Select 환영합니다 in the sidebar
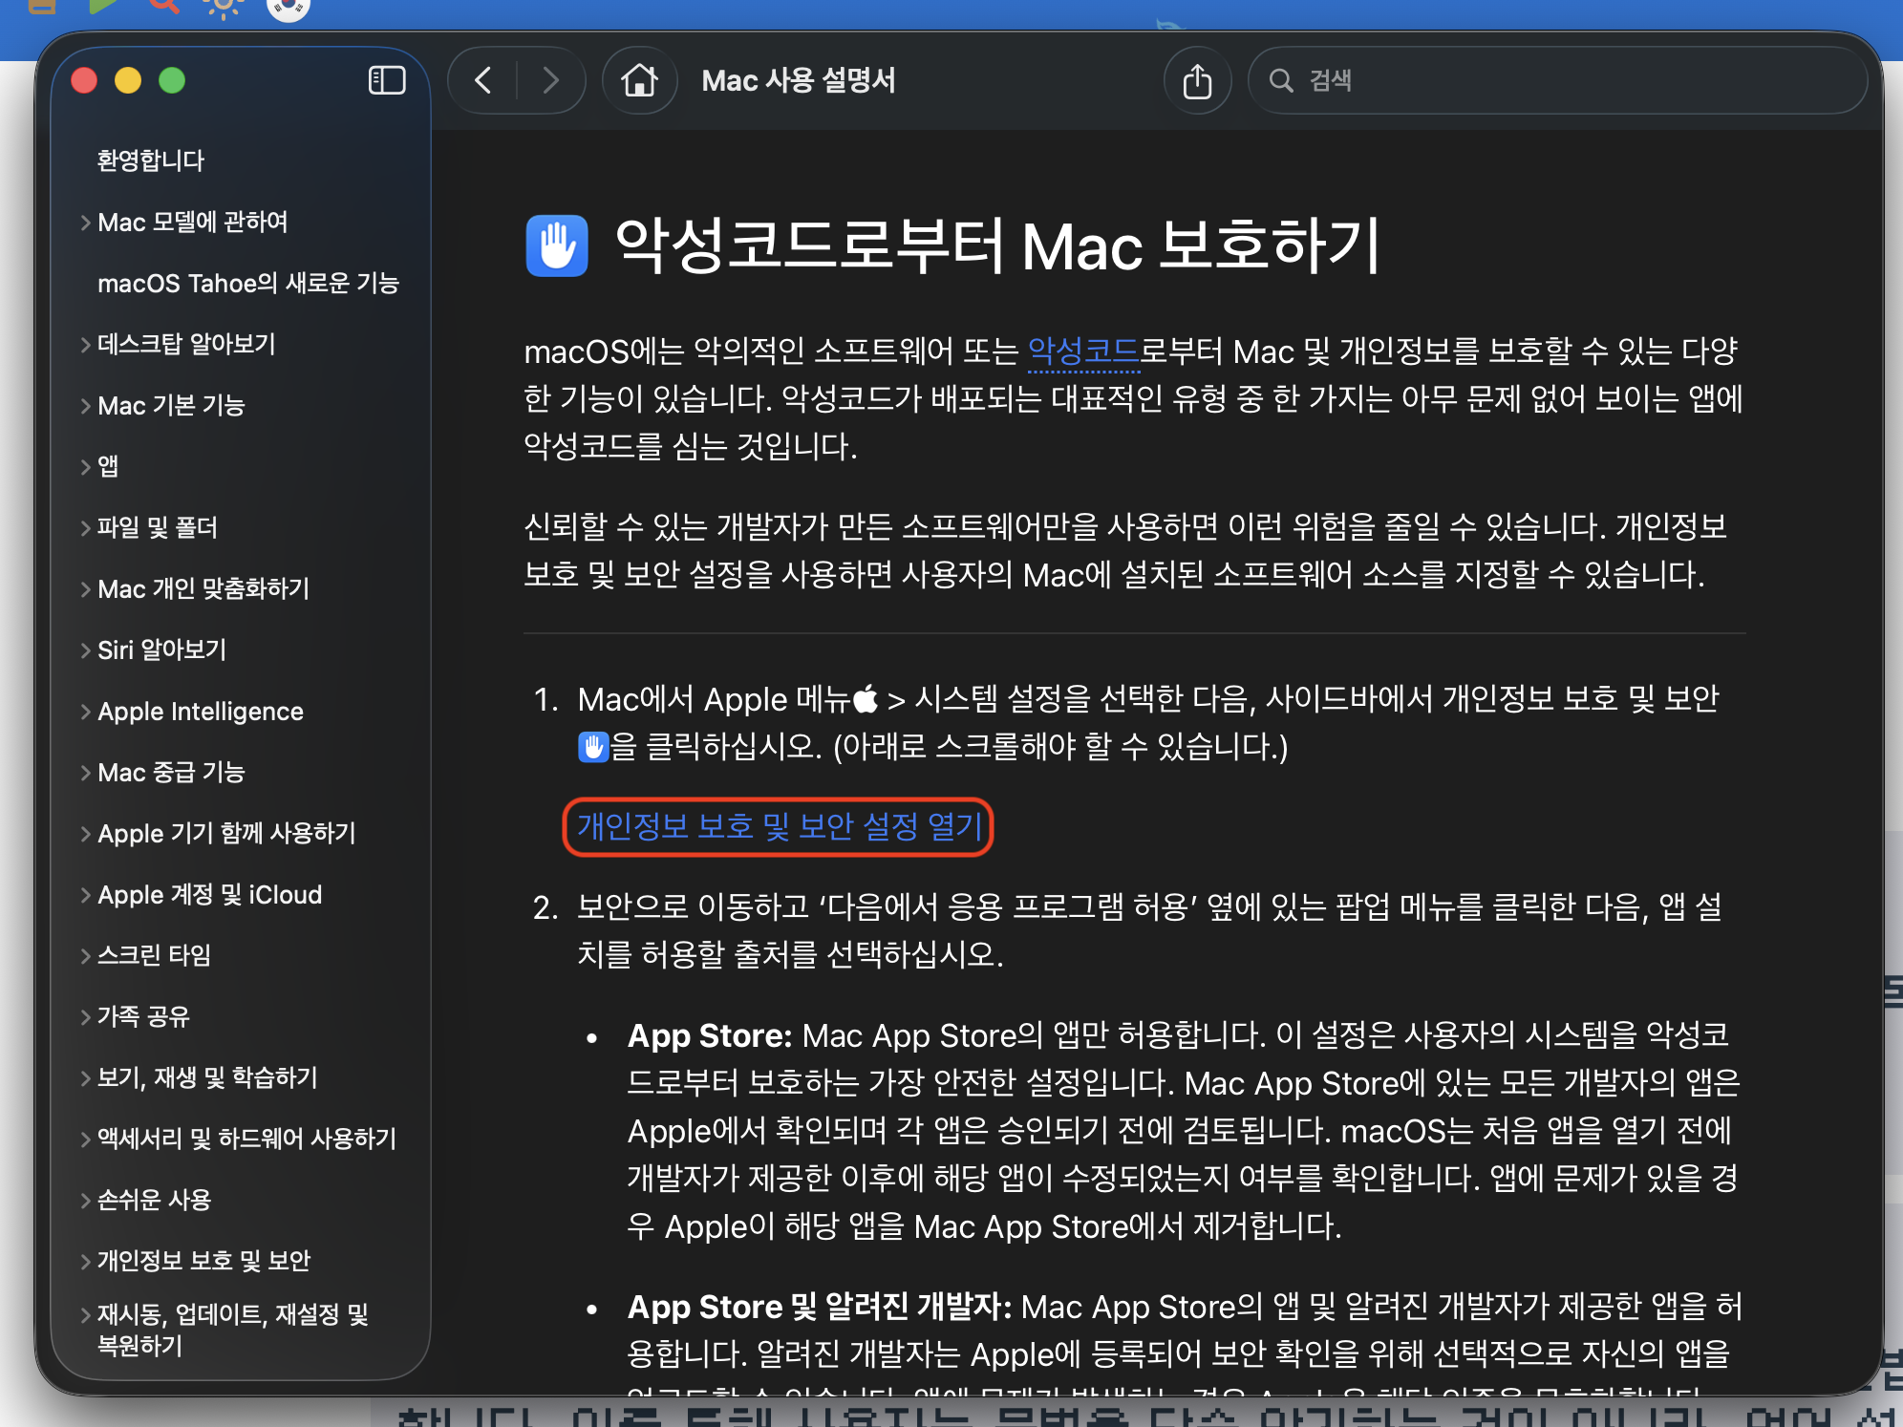The width and height of the screenshot is (1903, 1427). [x=151, y=160]
